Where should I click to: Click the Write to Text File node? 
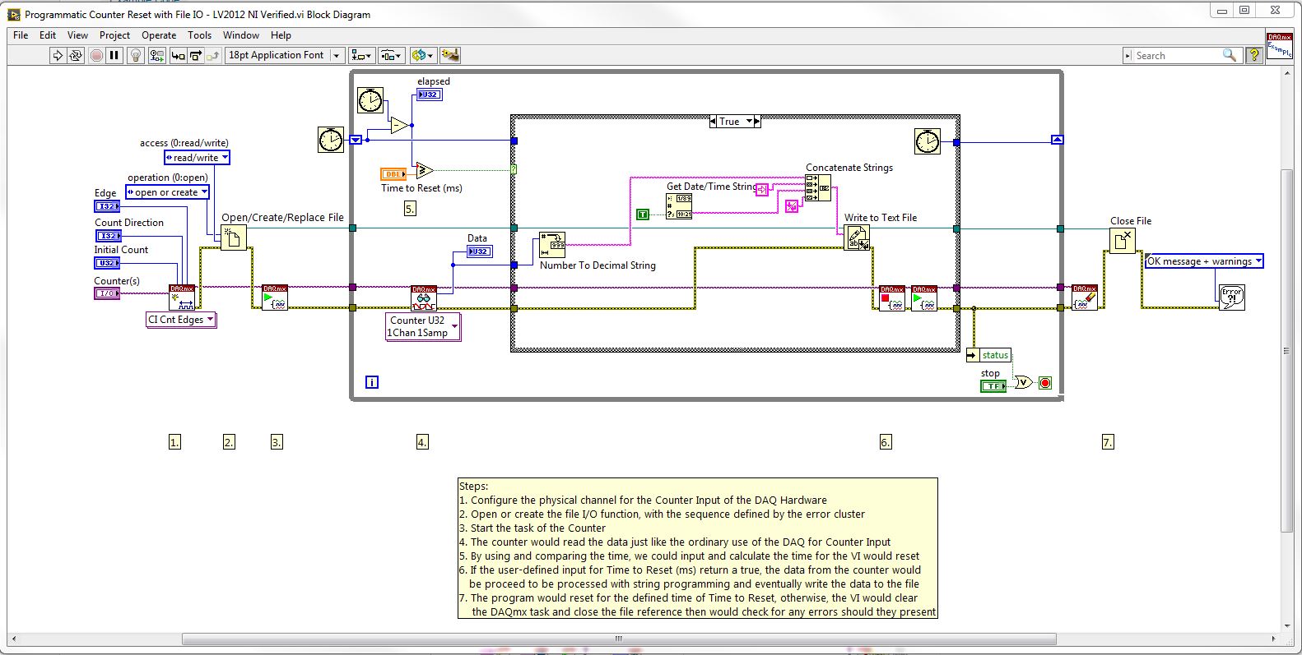[857, 238]
